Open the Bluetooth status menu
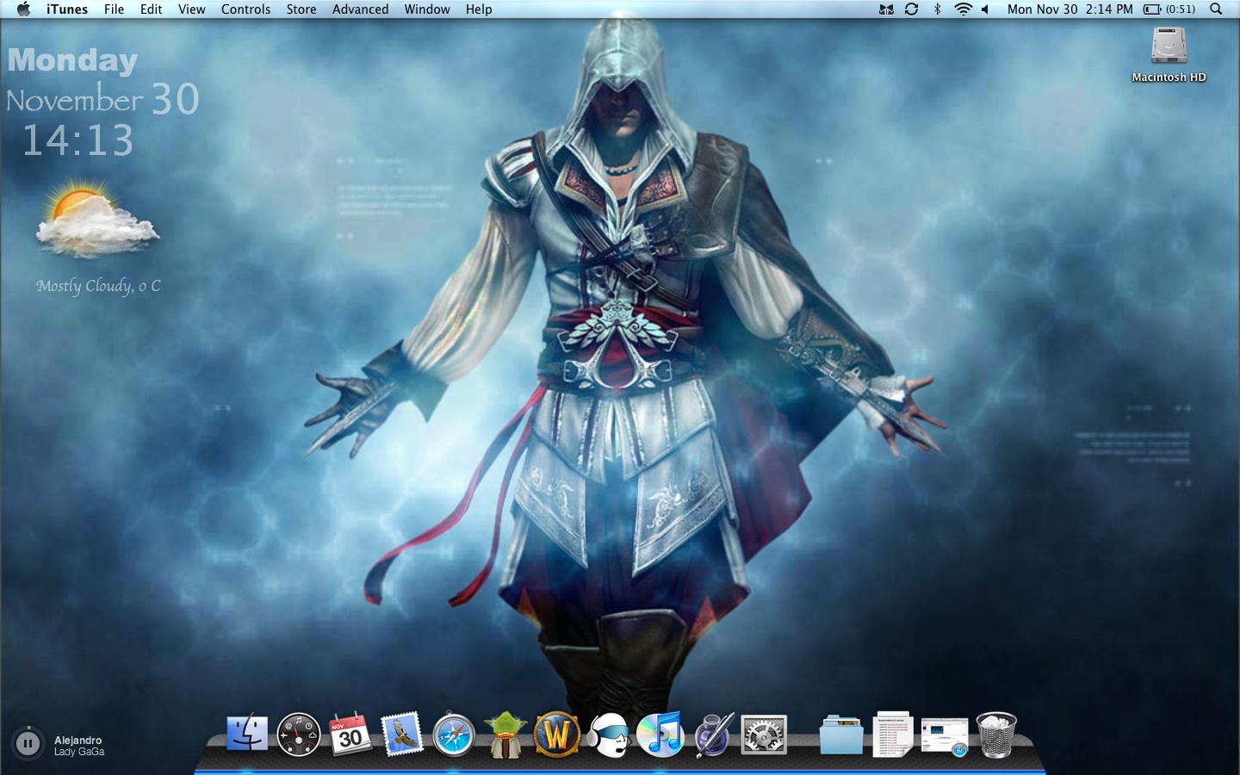Viewport: 1240px width, 775px height. pyautogui.click(x=937, y=9)
